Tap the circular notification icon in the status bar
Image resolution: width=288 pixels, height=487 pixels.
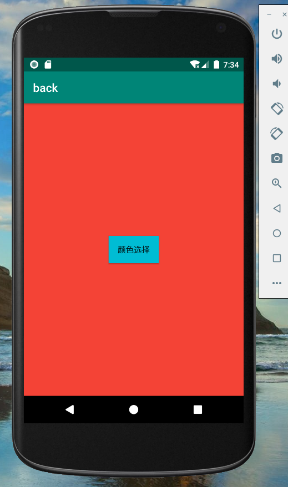(x=34, y=64)
